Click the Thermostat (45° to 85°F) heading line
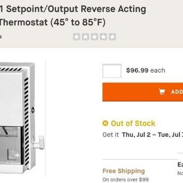Image resolution: width=183 pixels, height=183 pixels. (53, 22)
